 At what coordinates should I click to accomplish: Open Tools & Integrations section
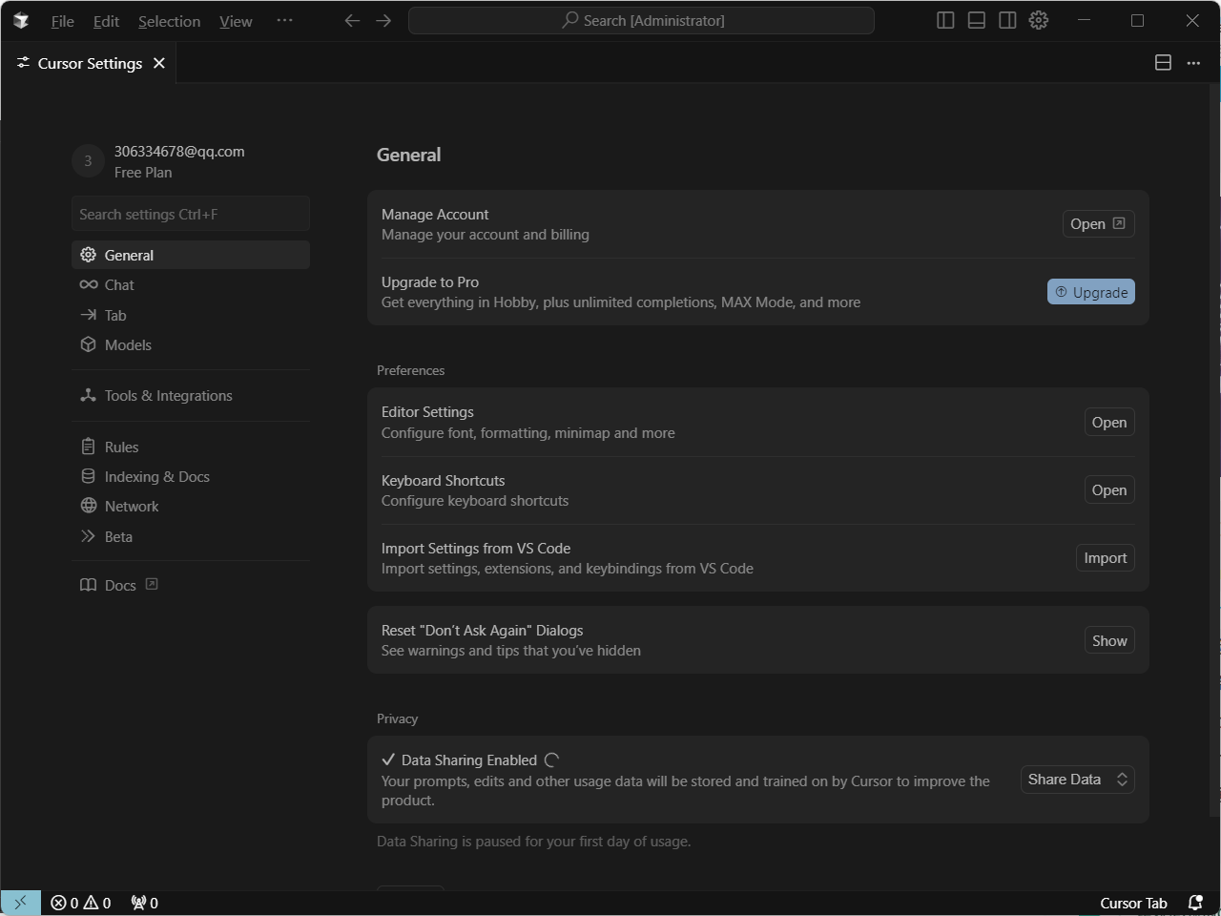coord(191,395)
